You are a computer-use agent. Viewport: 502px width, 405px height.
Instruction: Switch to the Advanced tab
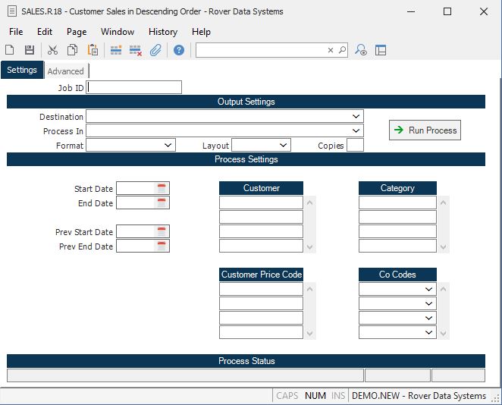66,71
